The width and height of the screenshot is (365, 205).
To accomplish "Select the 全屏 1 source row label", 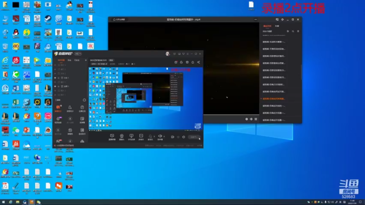I will [66, 86].
